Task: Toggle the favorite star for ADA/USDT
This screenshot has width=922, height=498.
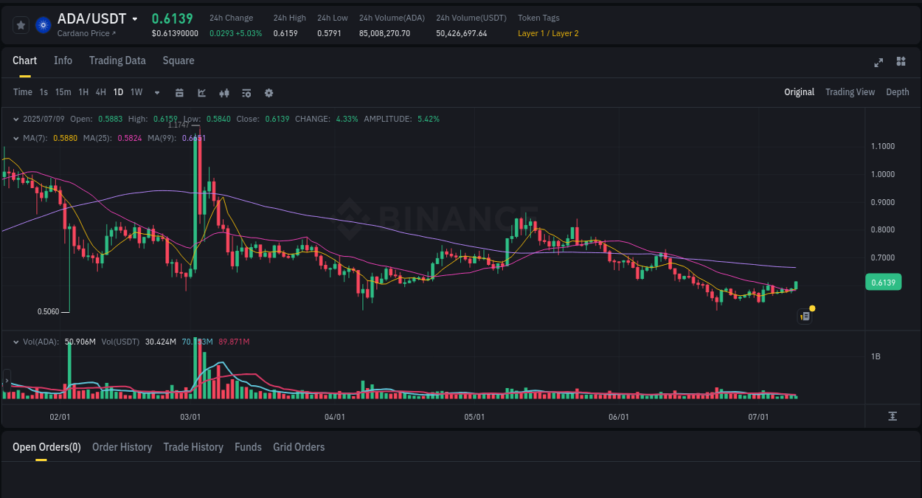Action: tap(21, 24)
